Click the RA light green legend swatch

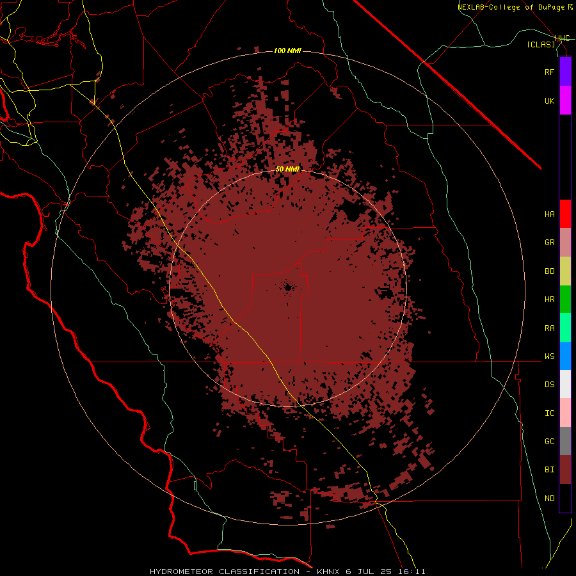[565, 328]
